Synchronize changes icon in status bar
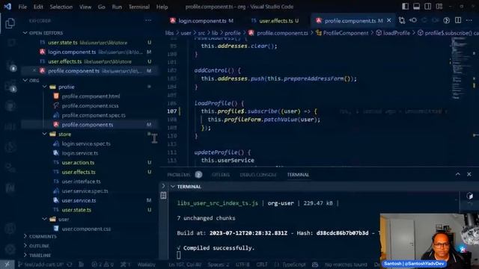 click(70, 265)
